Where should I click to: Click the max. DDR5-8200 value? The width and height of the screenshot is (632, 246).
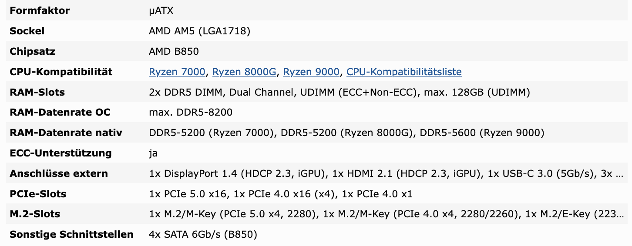191,112
